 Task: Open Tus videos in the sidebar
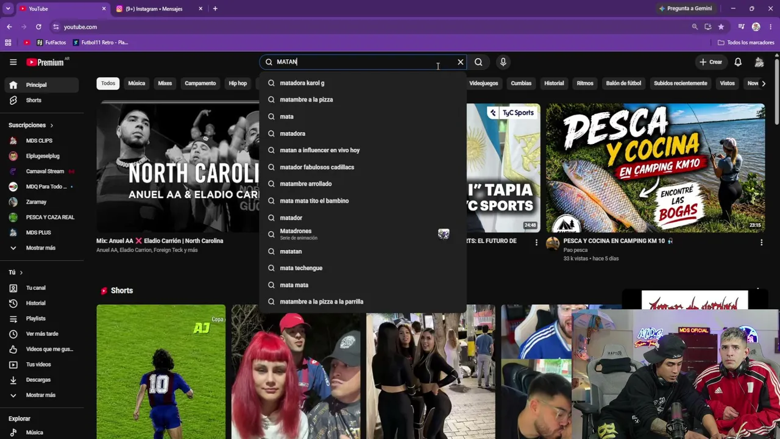click(41, 364)
